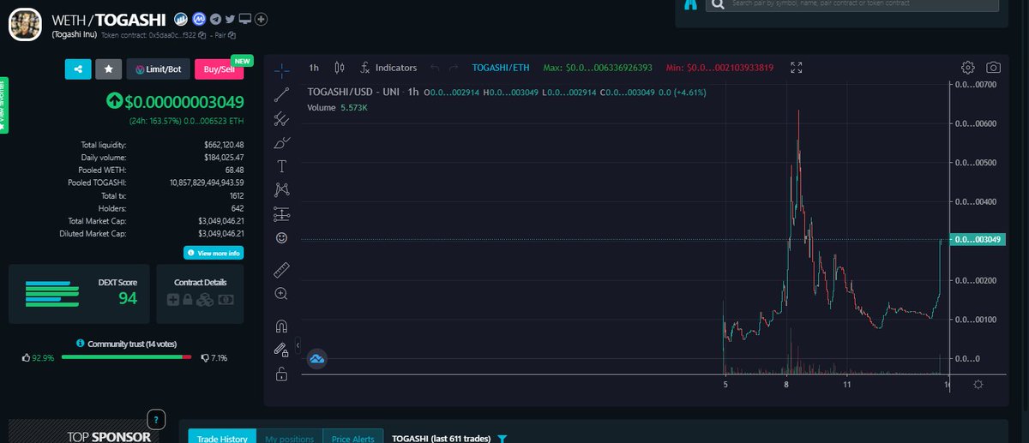Open the CoinMarketCap link icon
1029x443 pixels.
[198, 19]
